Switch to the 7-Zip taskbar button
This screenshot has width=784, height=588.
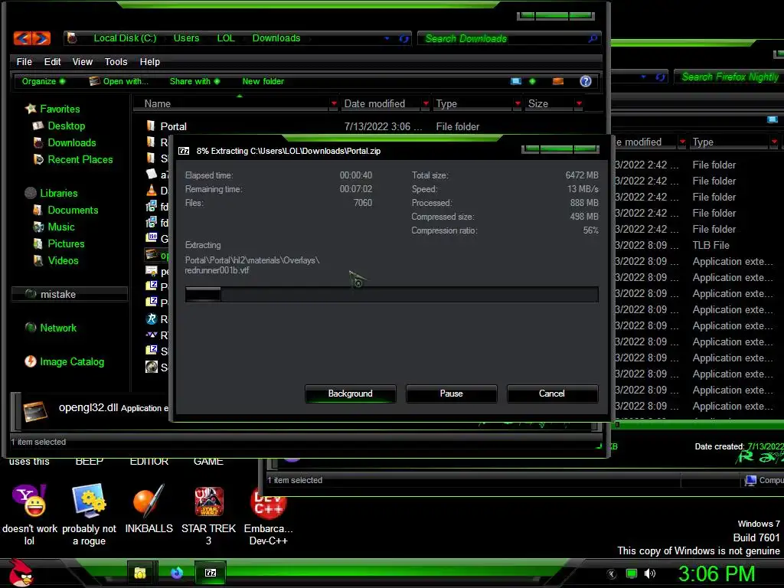(x=211, y=573)
